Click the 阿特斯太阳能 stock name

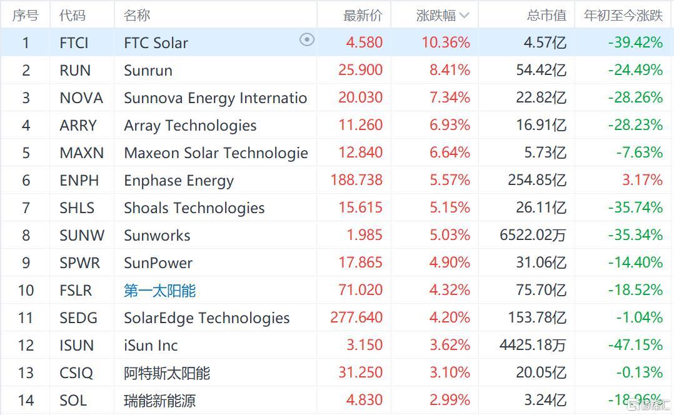click(x=167, y=373)
